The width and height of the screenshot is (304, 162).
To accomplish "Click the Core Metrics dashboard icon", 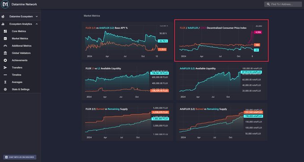I will pyautogui.click(x=5, y=31).
